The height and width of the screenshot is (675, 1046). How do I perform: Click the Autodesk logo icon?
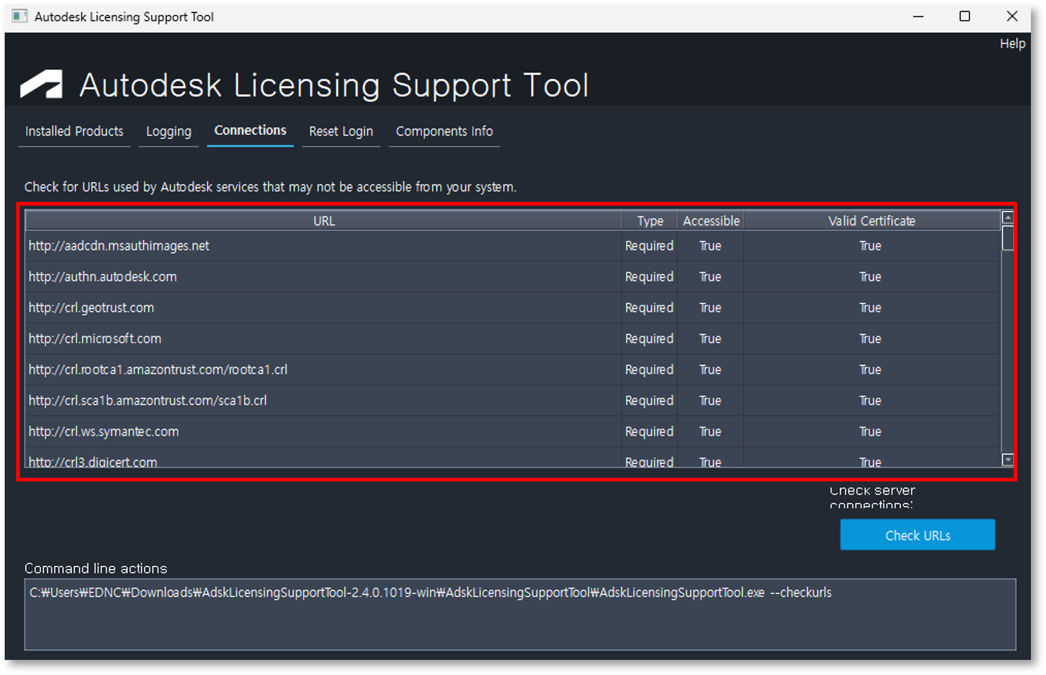41,84
